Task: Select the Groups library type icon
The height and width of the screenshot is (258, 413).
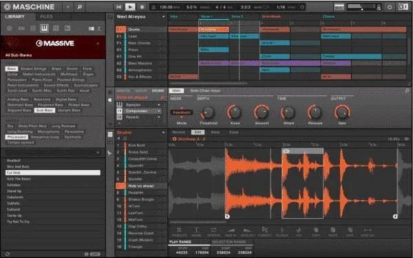Action: (21, 28)
